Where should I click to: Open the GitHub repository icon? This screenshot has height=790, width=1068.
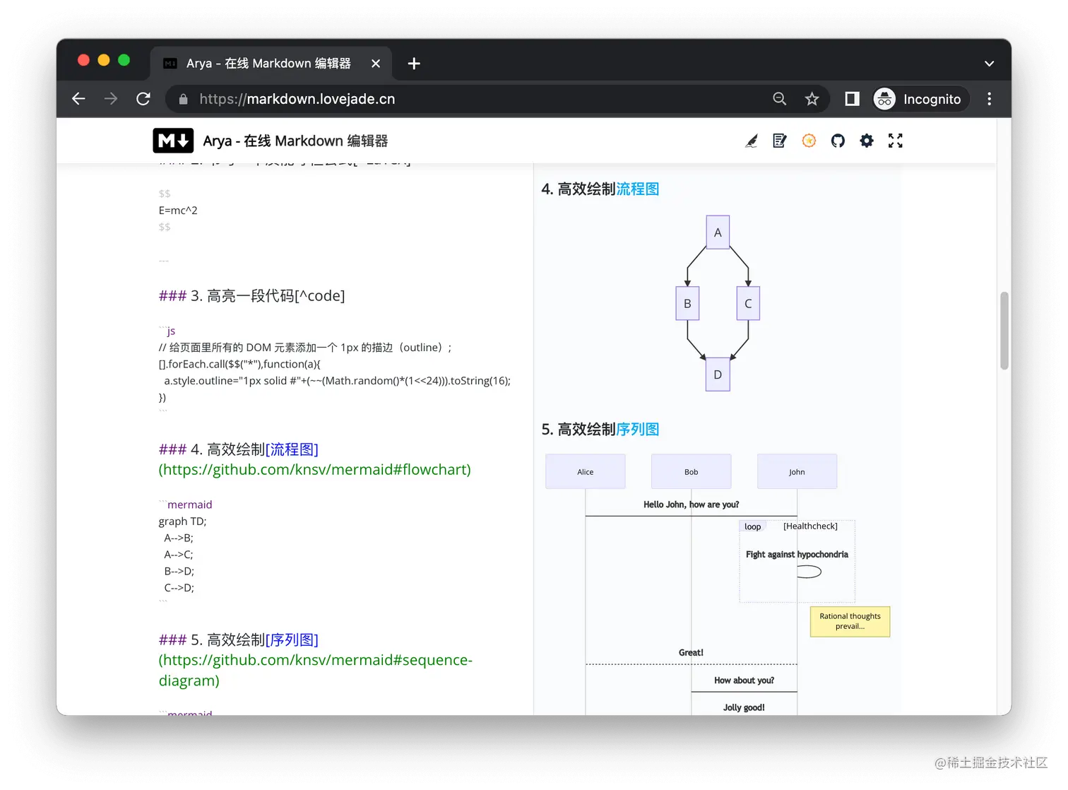coord(838,141)
